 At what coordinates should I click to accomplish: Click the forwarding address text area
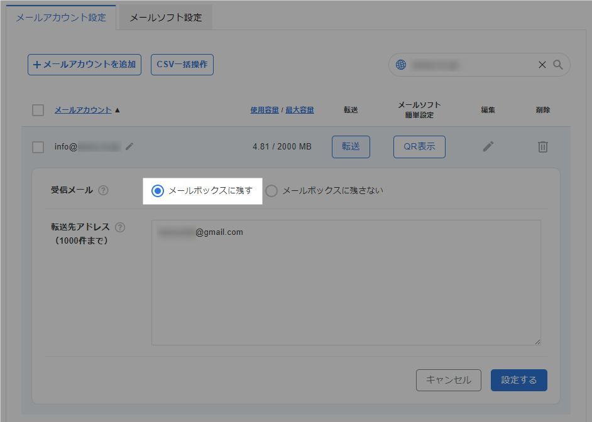pos(346,283)
